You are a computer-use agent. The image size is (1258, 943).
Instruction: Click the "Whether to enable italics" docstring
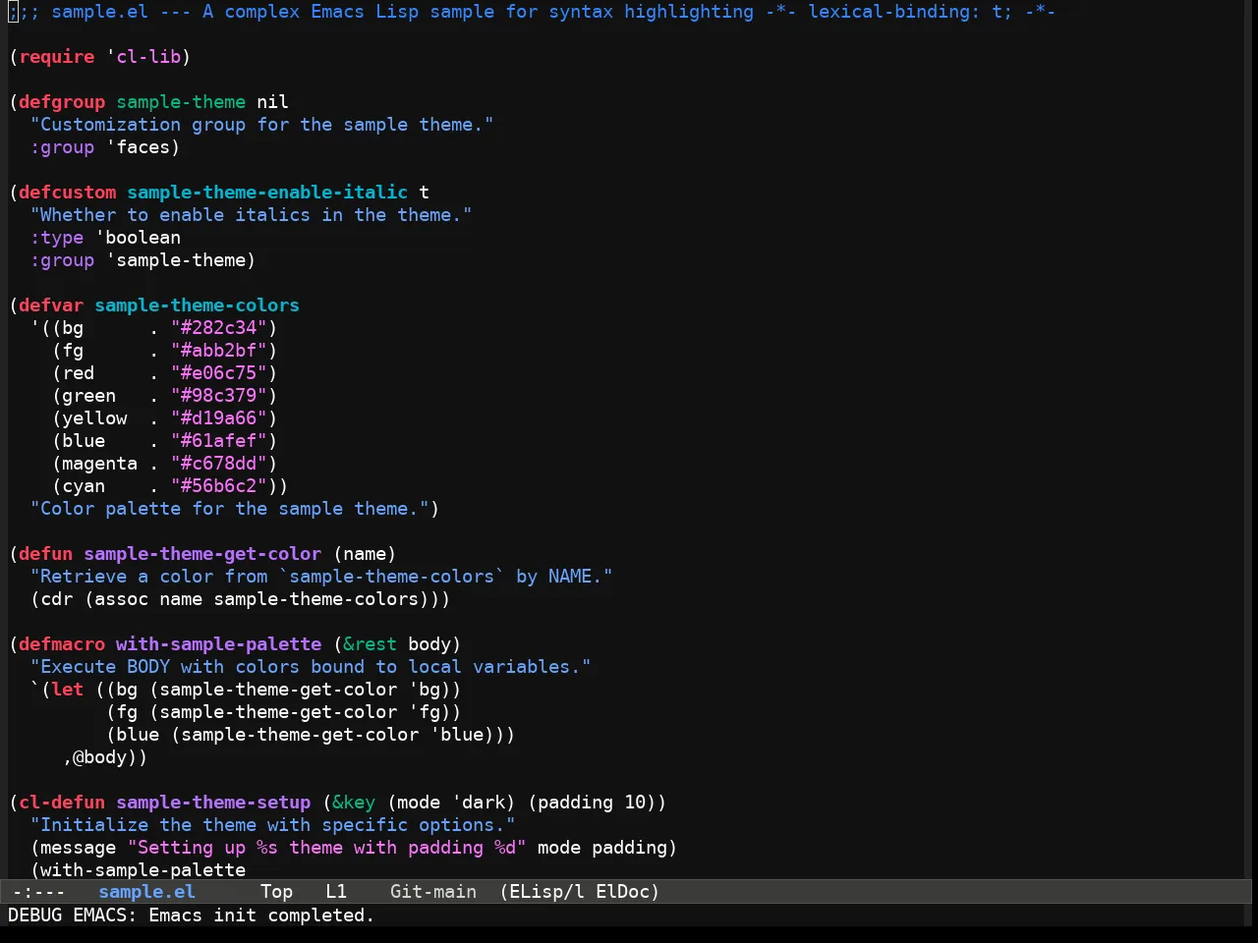click(252, 215)
